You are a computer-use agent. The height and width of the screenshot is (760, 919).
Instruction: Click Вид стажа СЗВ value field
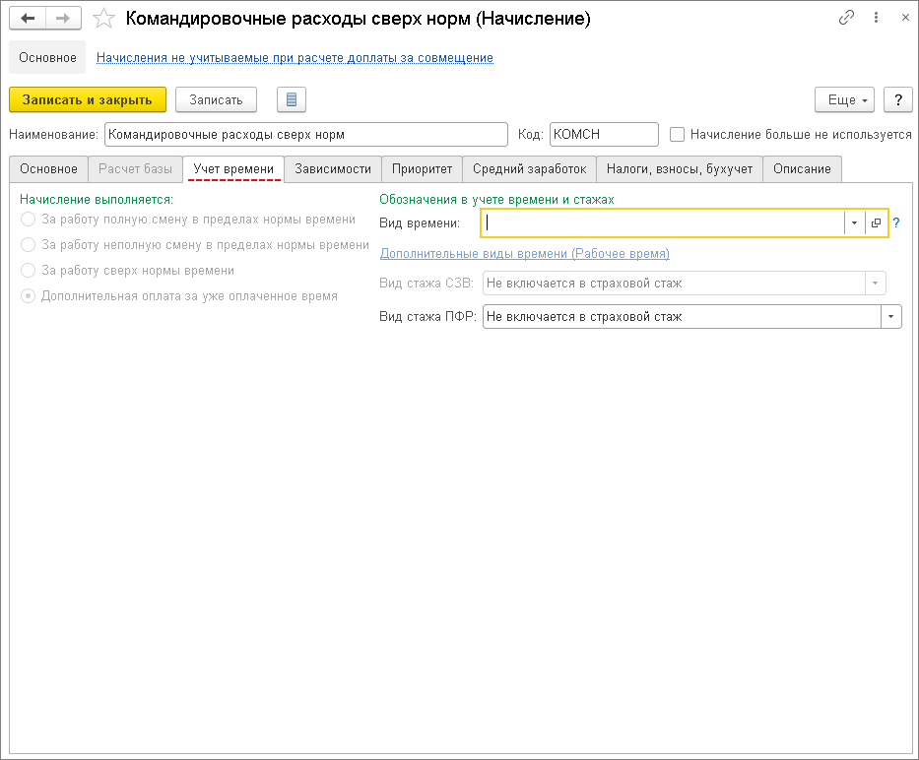674,283
